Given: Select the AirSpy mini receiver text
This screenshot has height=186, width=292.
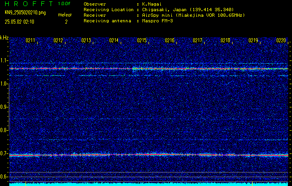Looking at the screenshot, I should coord(194,15).
